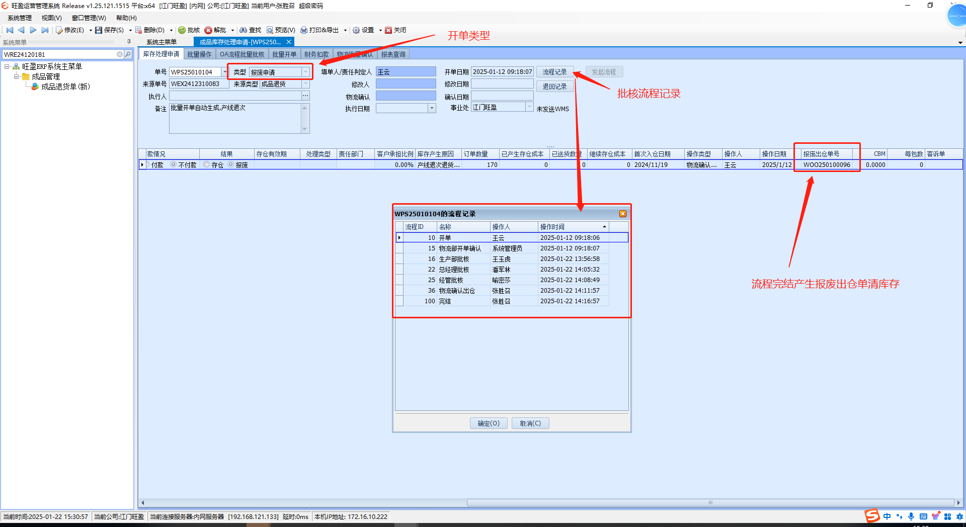
Task: Open the 来源类型 成品退货 dropdown
Action: (305, 84)
